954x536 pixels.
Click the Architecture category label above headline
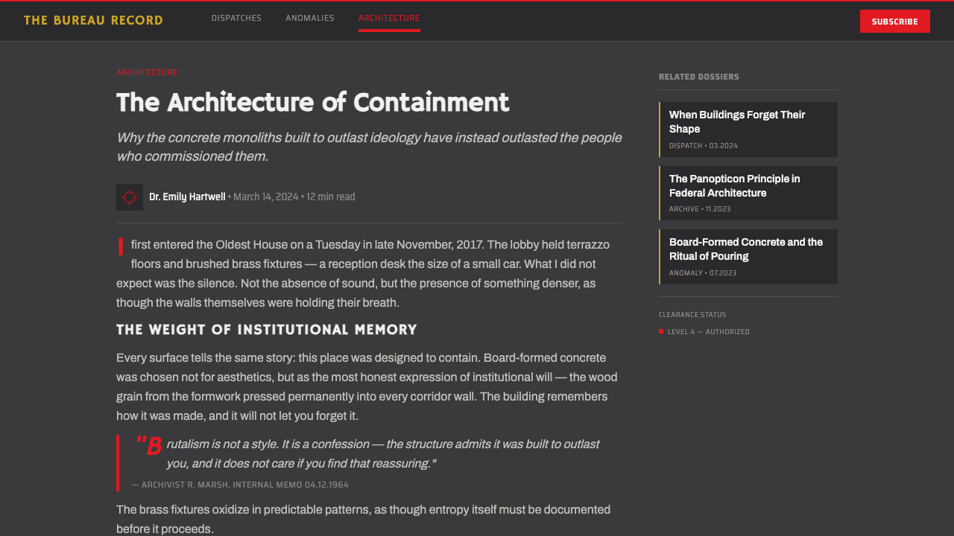click(147, 72)
